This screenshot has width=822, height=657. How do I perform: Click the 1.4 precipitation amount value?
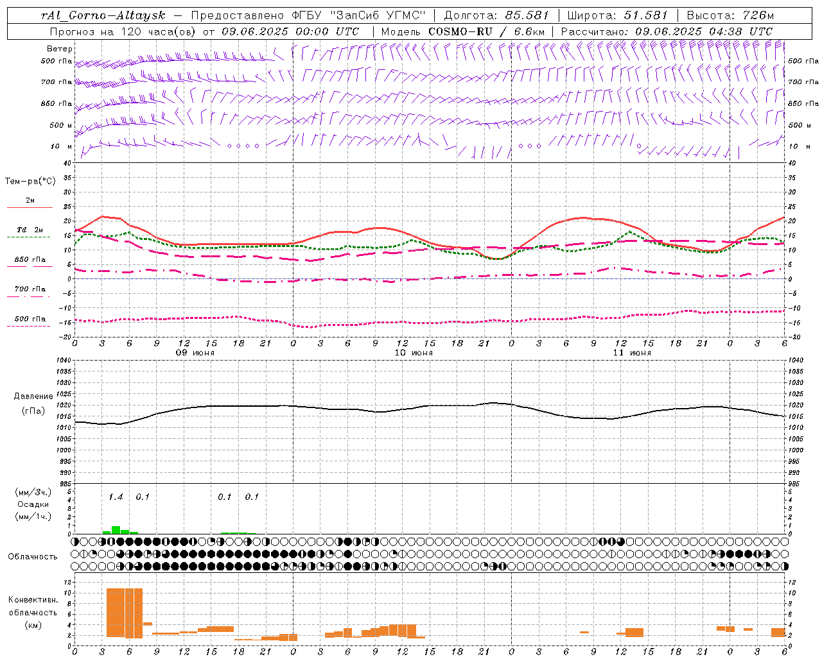click(x=116, y=497)
